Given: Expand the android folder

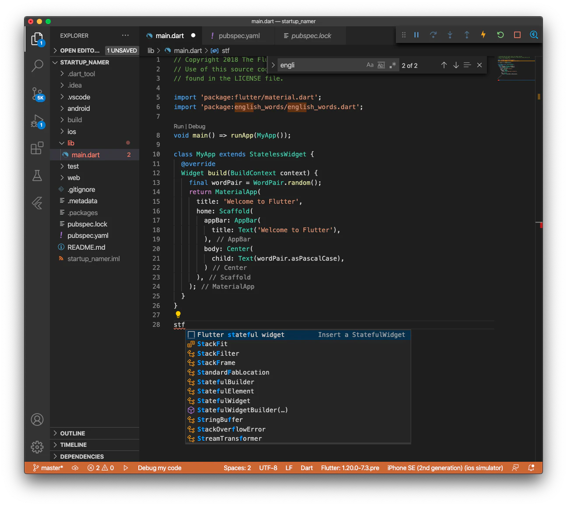Looking at the screenshot, I should 79,109.
